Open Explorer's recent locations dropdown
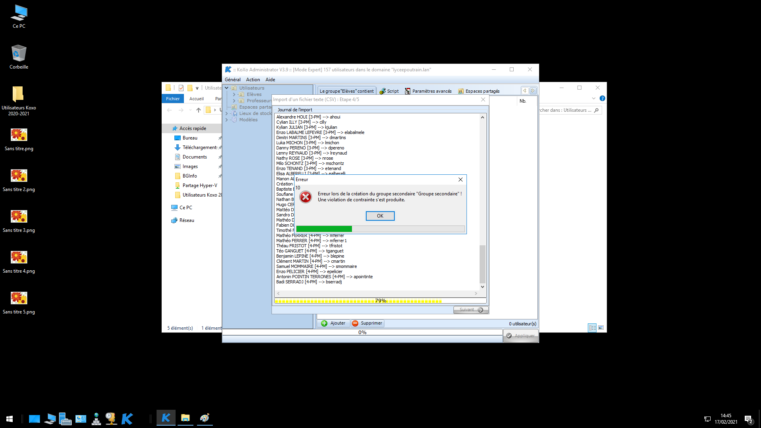Viewport: 761px width, 428px height. (190, 110)
